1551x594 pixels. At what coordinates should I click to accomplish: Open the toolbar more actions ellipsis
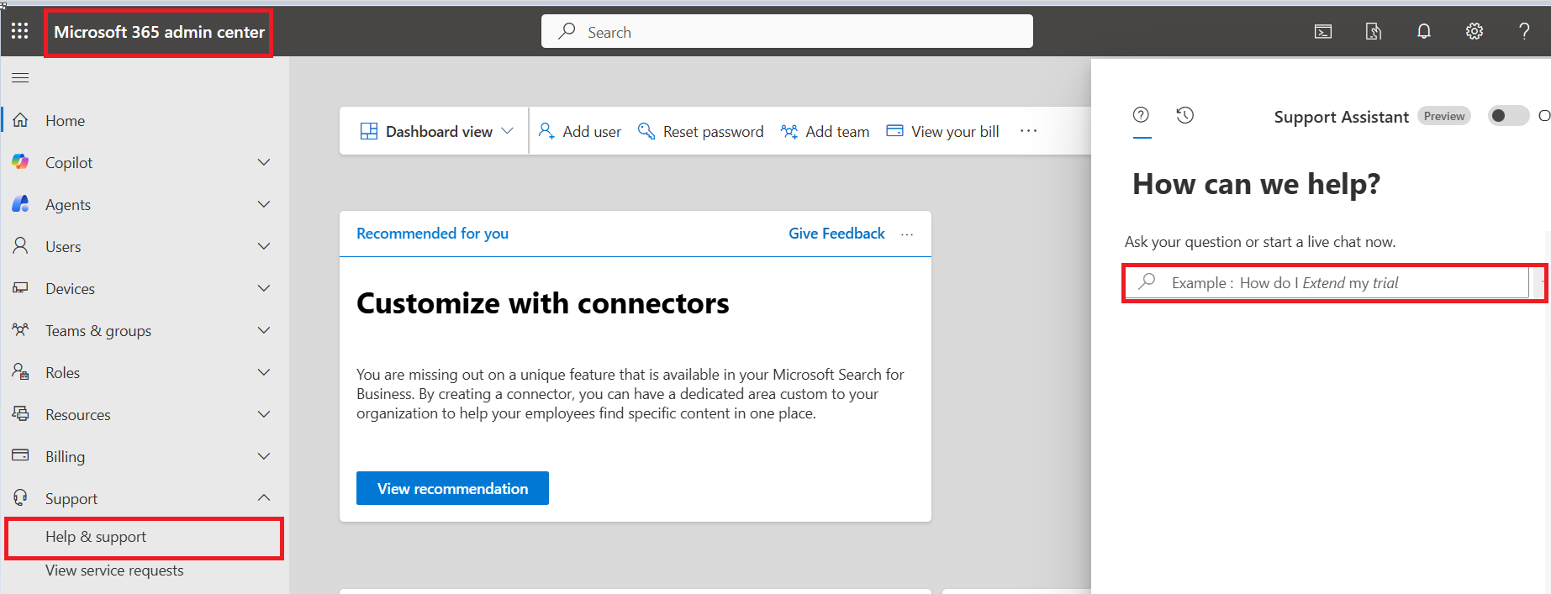click(1028, 131)
